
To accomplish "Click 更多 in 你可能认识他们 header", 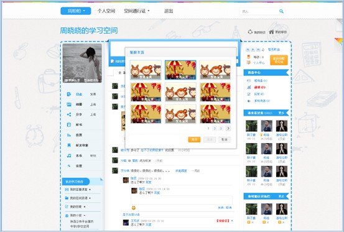I will [281, 197].
